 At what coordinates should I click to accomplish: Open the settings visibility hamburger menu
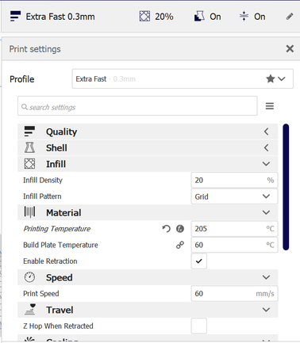click(x=270, y=106)
